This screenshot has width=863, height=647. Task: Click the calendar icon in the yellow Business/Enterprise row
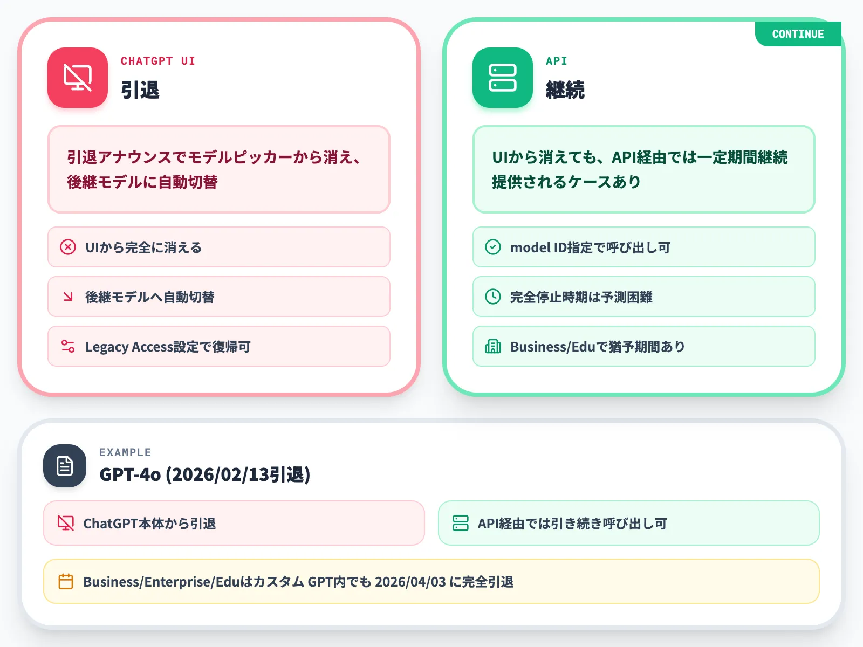coord(66,581)
